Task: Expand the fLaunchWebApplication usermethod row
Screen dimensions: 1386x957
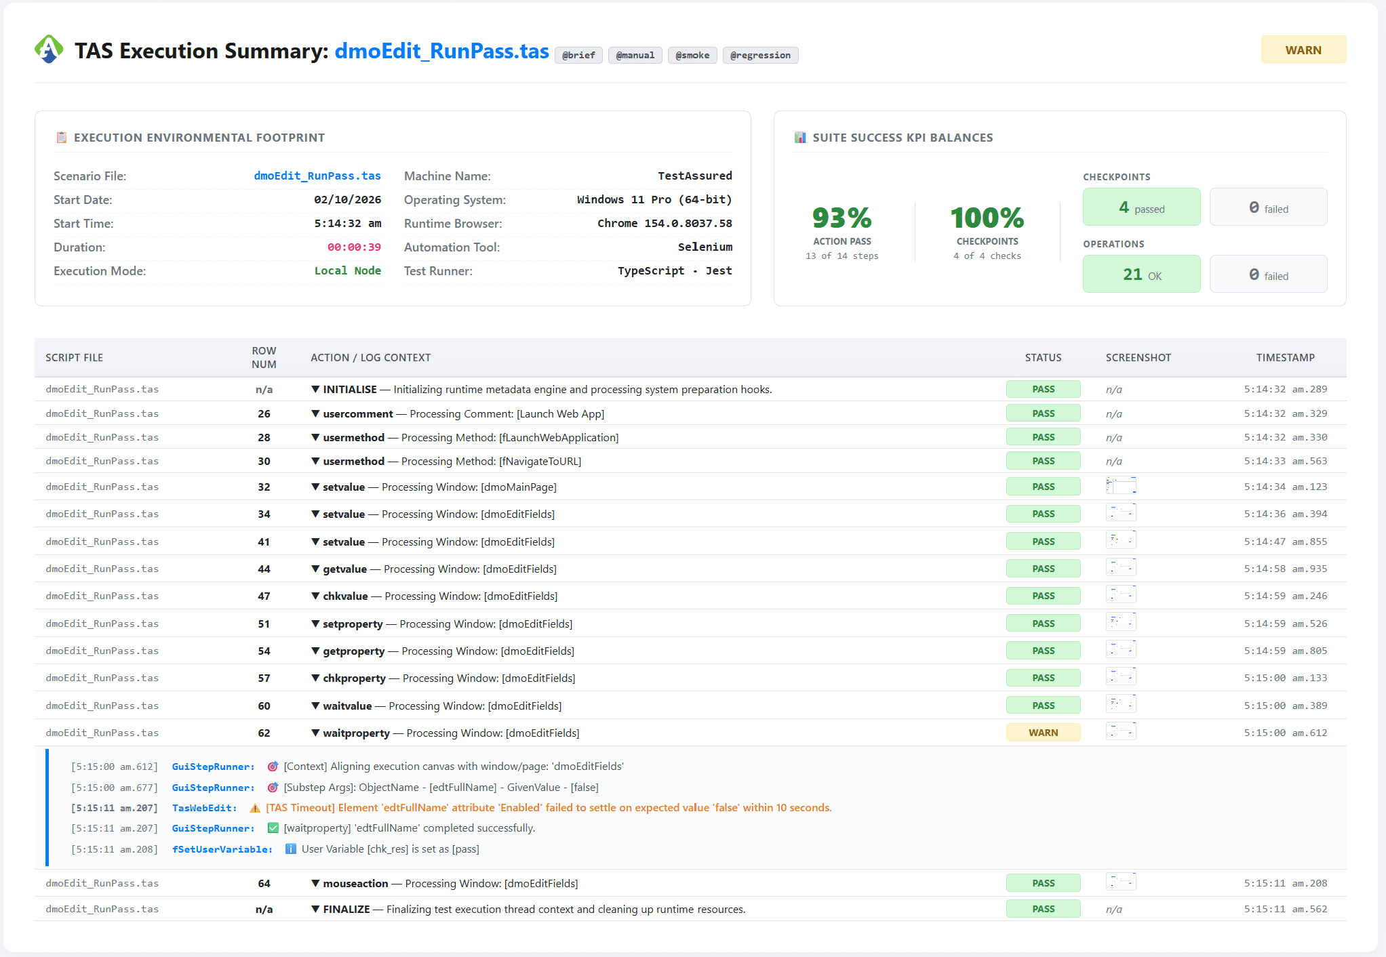Action: tap(315, 437)
